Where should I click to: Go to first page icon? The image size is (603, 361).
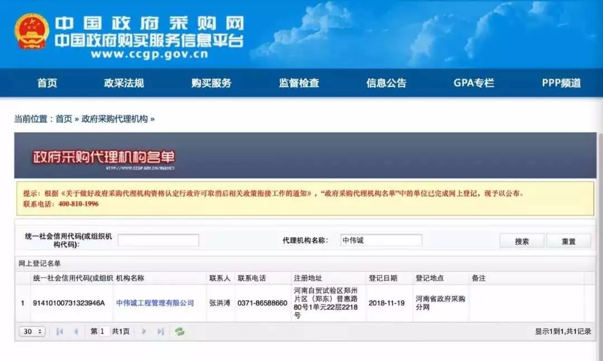pyautogui.click(x=59, y=331)
